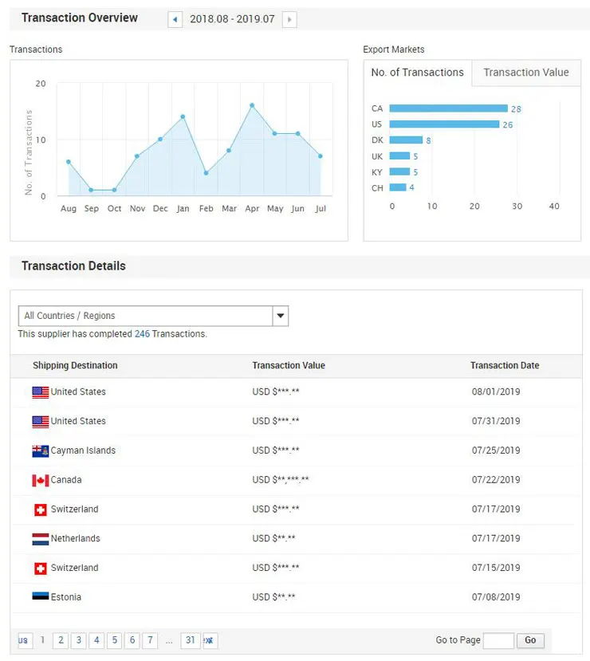590x661 pixels.
Task: Click the Netherlands flag icon
Action: pos(41,539)
